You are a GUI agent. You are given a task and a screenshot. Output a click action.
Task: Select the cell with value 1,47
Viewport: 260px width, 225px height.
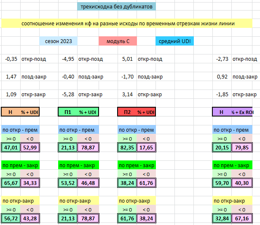[x=11, y=77]
